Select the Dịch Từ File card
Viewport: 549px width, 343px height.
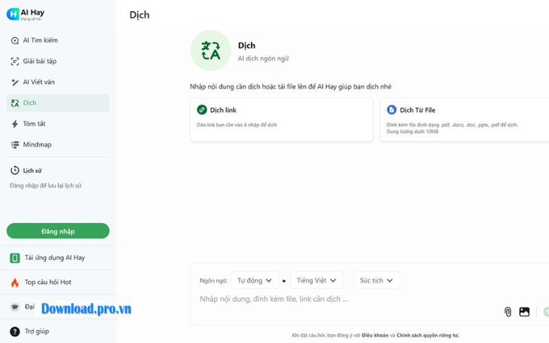[x=465, y=119]
